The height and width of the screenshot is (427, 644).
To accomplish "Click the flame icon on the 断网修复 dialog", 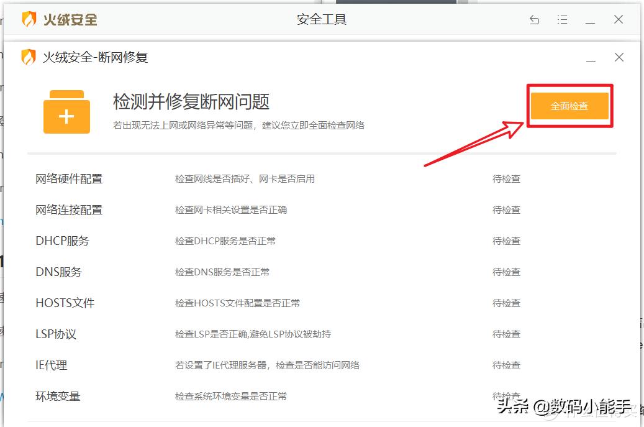I will tap(27, 57).
